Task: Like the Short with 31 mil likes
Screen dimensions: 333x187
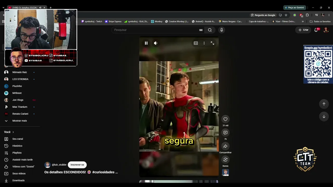Action: (226, 119)
